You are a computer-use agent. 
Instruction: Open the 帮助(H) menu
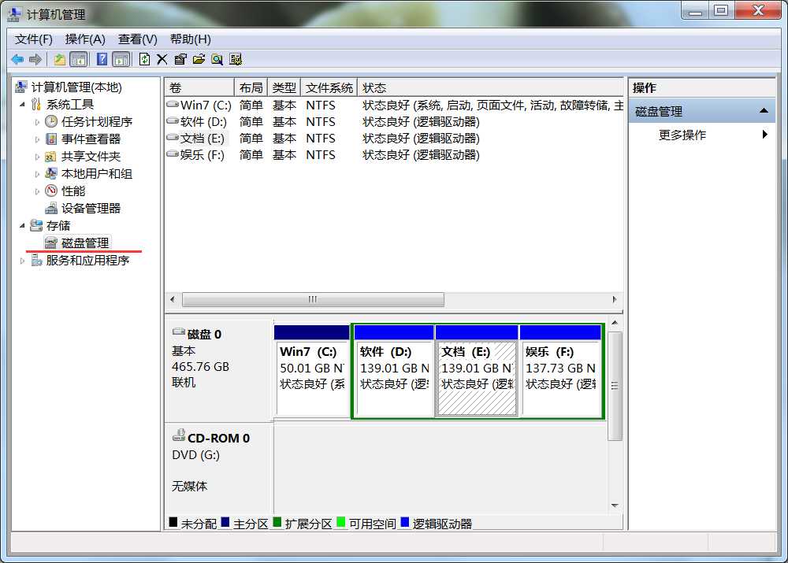point(190,39)
